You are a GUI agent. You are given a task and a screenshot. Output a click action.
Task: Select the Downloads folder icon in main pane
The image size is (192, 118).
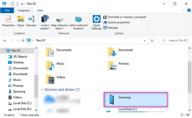pos(112,52)
